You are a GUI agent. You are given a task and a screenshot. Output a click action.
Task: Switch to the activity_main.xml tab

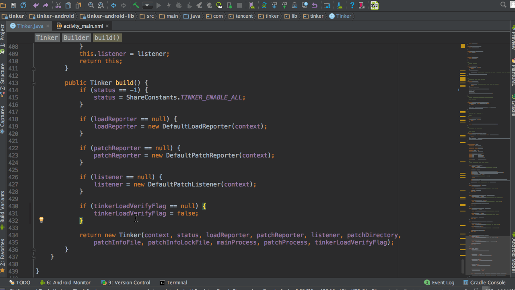click(83, 26)
